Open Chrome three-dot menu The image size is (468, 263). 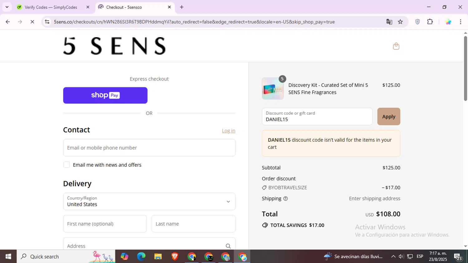point(461,22)
